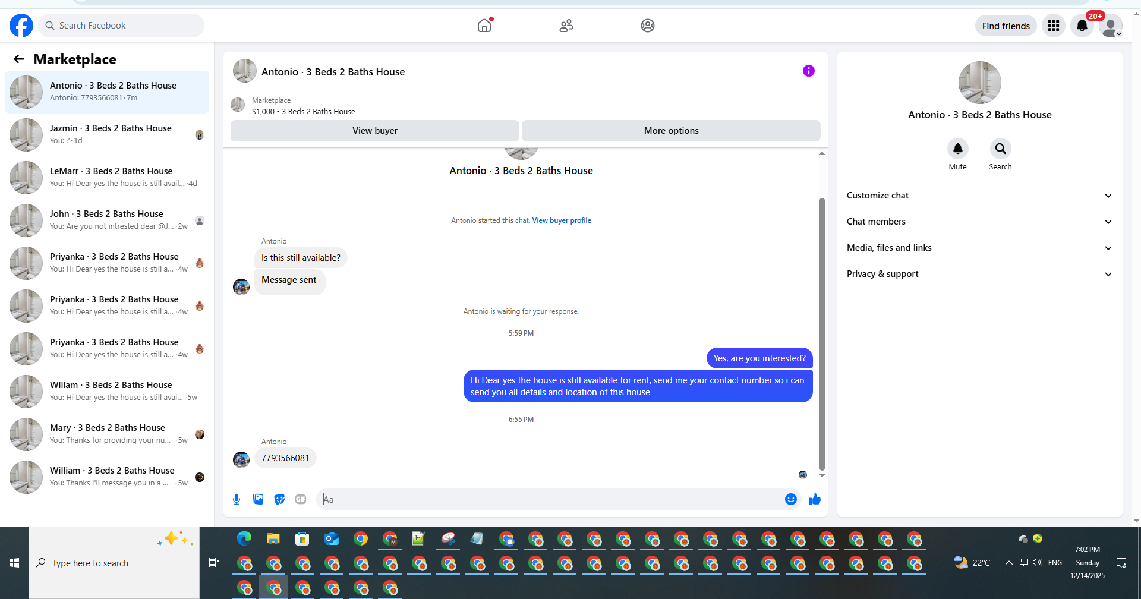Open the Facebook logo home link

[x=21, y=26]
